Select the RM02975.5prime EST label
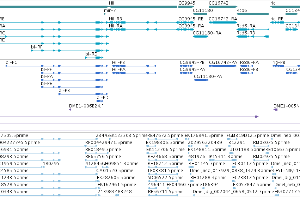This screenshot has height=197, width=300. tap(271, 157)
